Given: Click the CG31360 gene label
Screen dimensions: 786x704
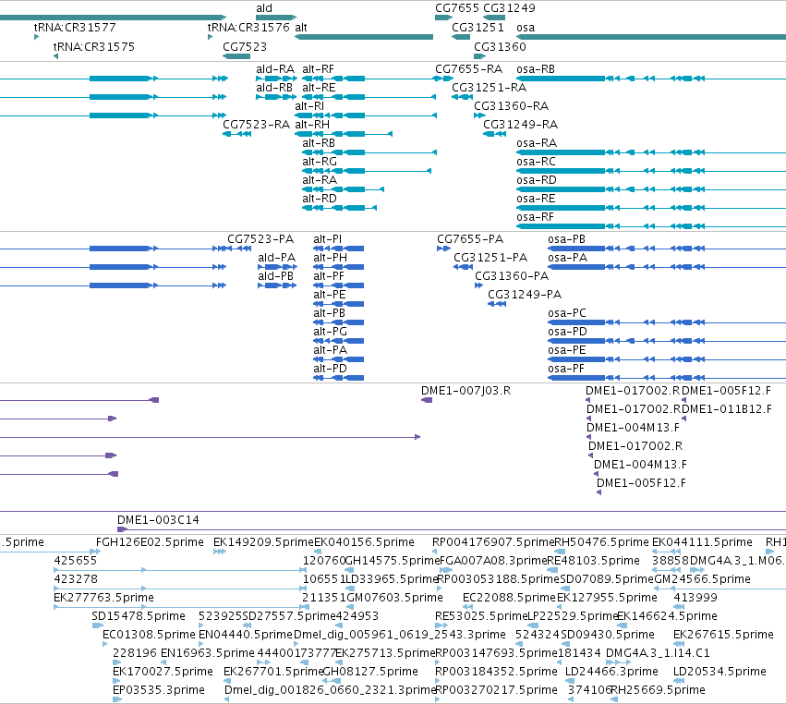Looking at the screenshot, I should coord(500,46).
